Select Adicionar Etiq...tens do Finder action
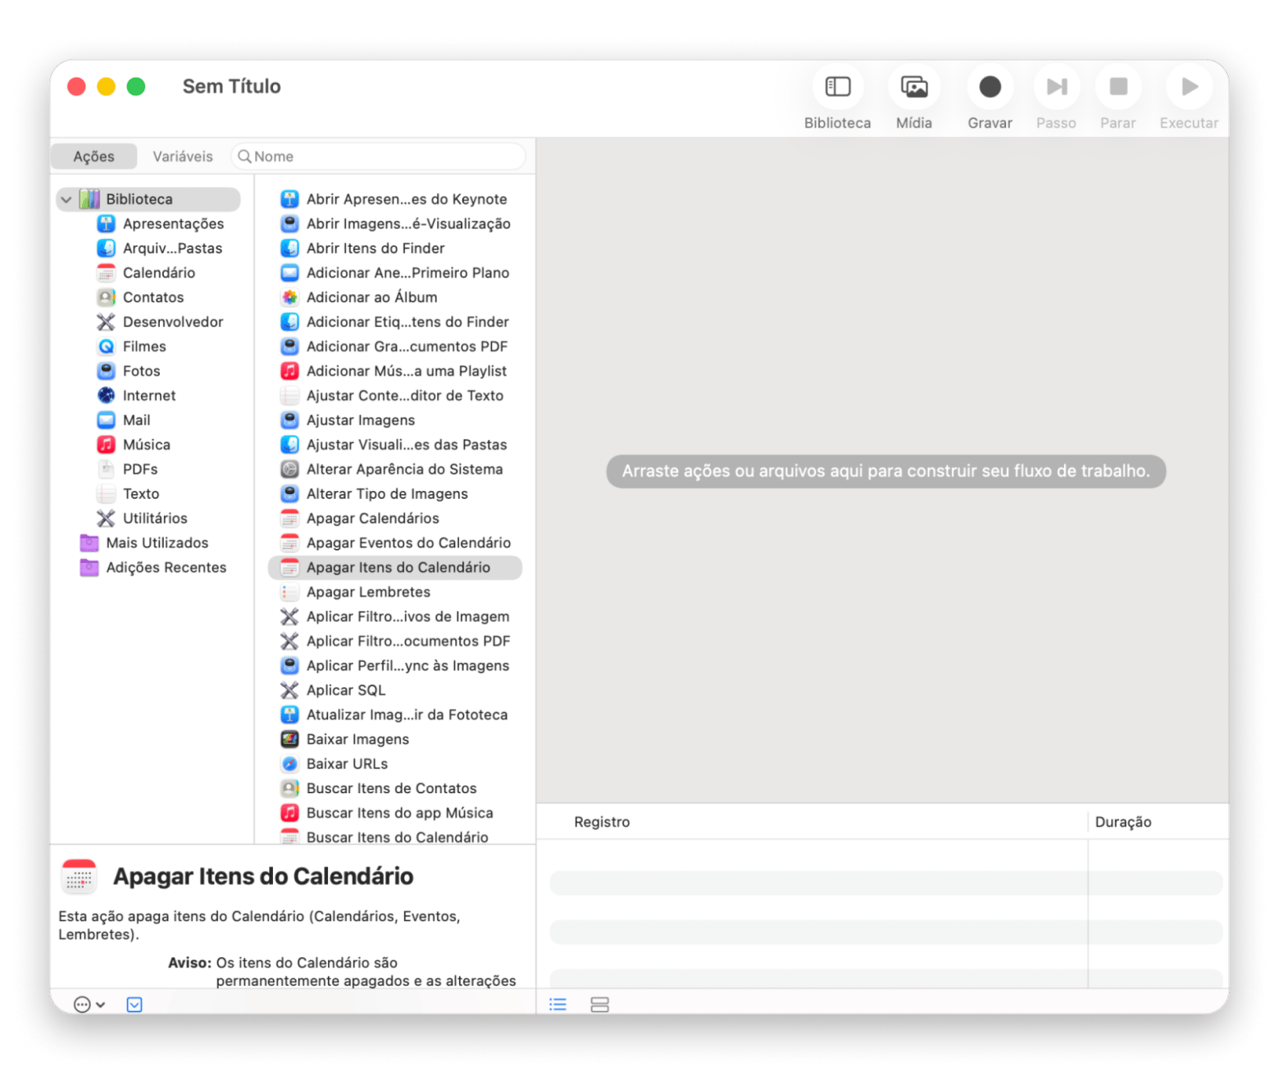The width and height of the screenshot is (1279, 1080). coord(394,322)
